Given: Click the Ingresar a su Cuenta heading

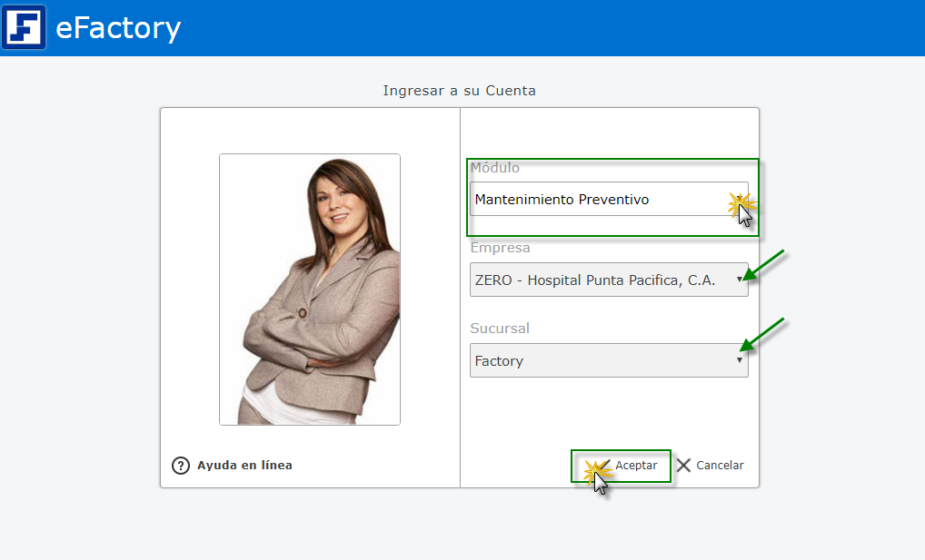Looking at the screenshot, I should 459,91.
